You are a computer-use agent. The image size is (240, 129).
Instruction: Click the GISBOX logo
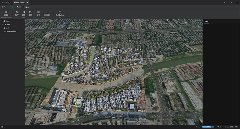6,3
